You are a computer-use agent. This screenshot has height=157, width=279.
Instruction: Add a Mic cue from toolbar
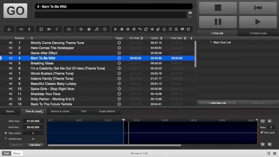tap(29, 29)
